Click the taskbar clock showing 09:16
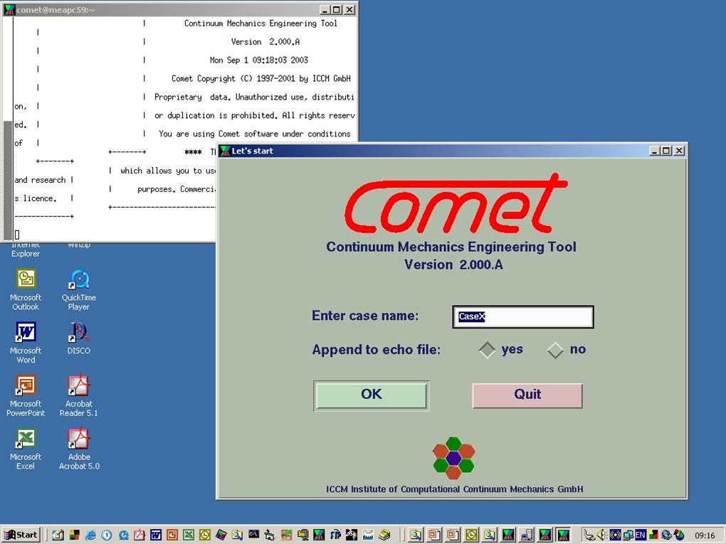 tap(705, 535)
